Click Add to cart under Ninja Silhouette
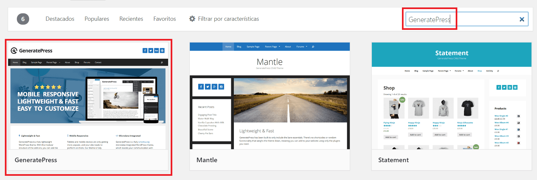 tap(464, 135)
